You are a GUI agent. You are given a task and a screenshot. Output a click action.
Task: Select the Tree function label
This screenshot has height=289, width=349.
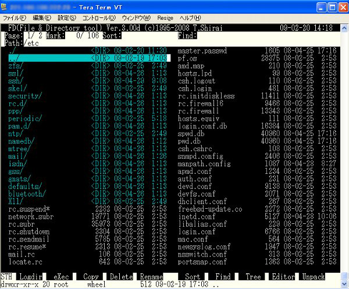click(253, 276)
